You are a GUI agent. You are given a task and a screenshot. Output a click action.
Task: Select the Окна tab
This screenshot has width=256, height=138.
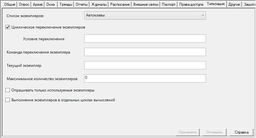[51, 4]
